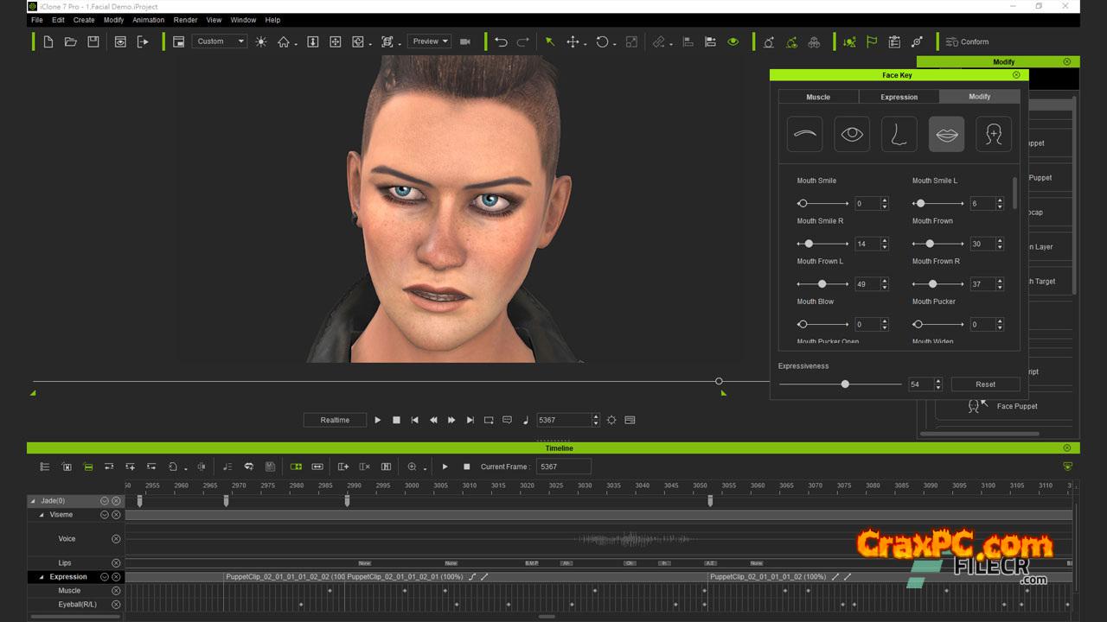Click the Save project icon
Image resolution: width=1107 pixels, height=622 pixels.
[x=93, y=41]
